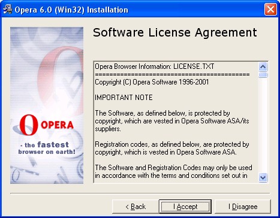280x218 pixels.
Task: Click the Opera logo banner image
Action: [x=47, y=105]
